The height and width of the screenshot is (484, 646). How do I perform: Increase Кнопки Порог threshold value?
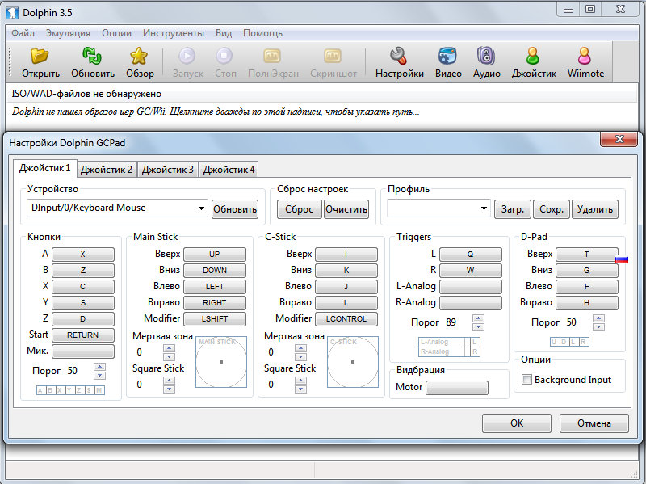coord(99,366)
